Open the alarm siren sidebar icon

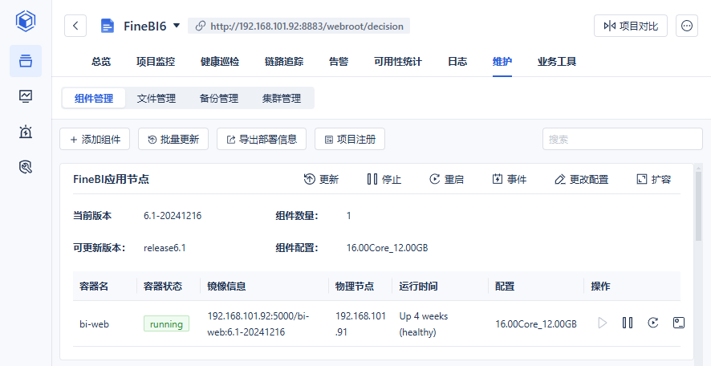26,132
